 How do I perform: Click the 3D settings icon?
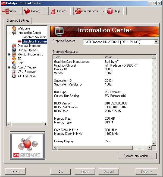tap(14, 59)
